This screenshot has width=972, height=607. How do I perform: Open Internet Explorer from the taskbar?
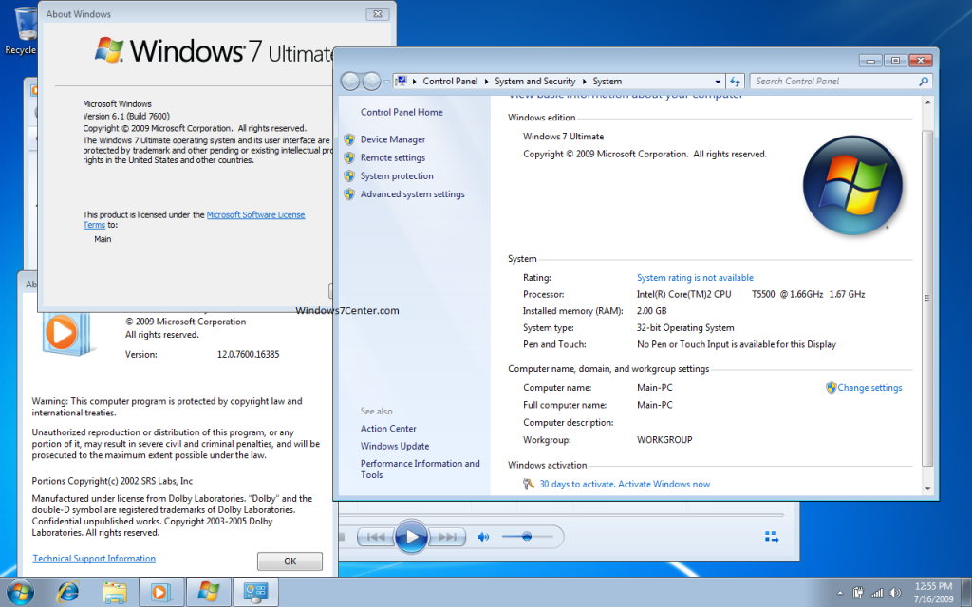point(67,593)
